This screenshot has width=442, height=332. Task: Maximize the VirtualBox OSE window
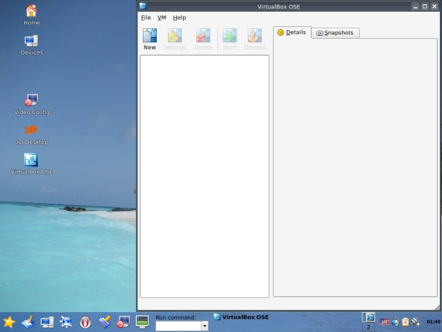point(425,6)
